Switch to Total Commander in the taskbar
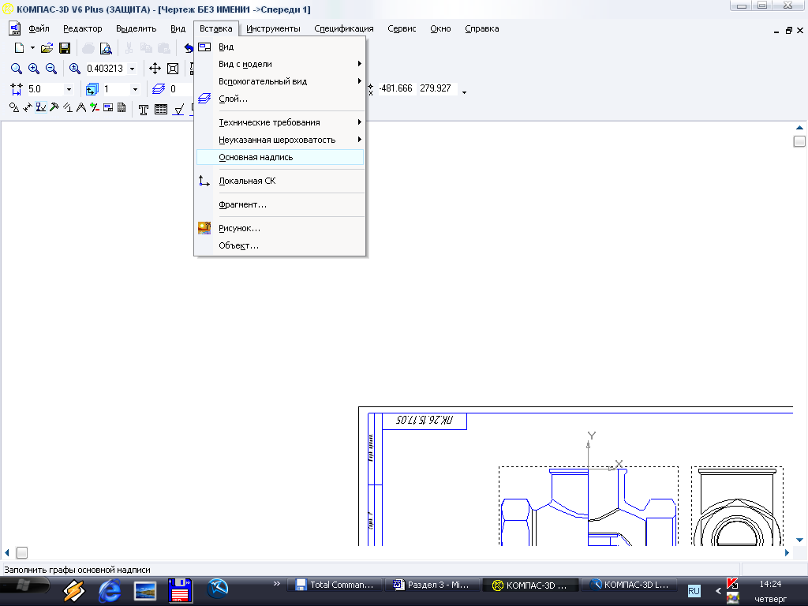The width and height of the screenshot is (808, 606). (334, 585)
